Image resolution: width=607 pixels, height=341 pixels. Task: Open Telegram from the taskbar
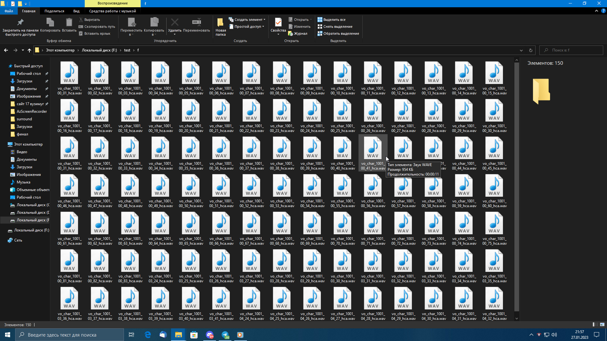coord(225,335)
